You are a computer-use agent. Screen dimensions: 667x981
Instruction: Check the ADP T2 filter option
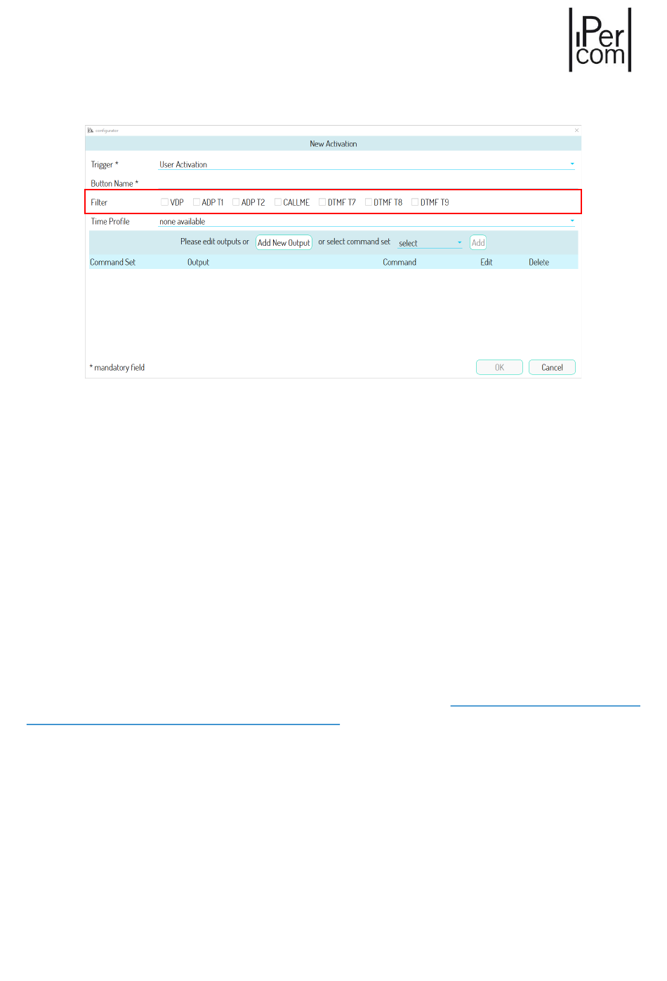point(236,202)
